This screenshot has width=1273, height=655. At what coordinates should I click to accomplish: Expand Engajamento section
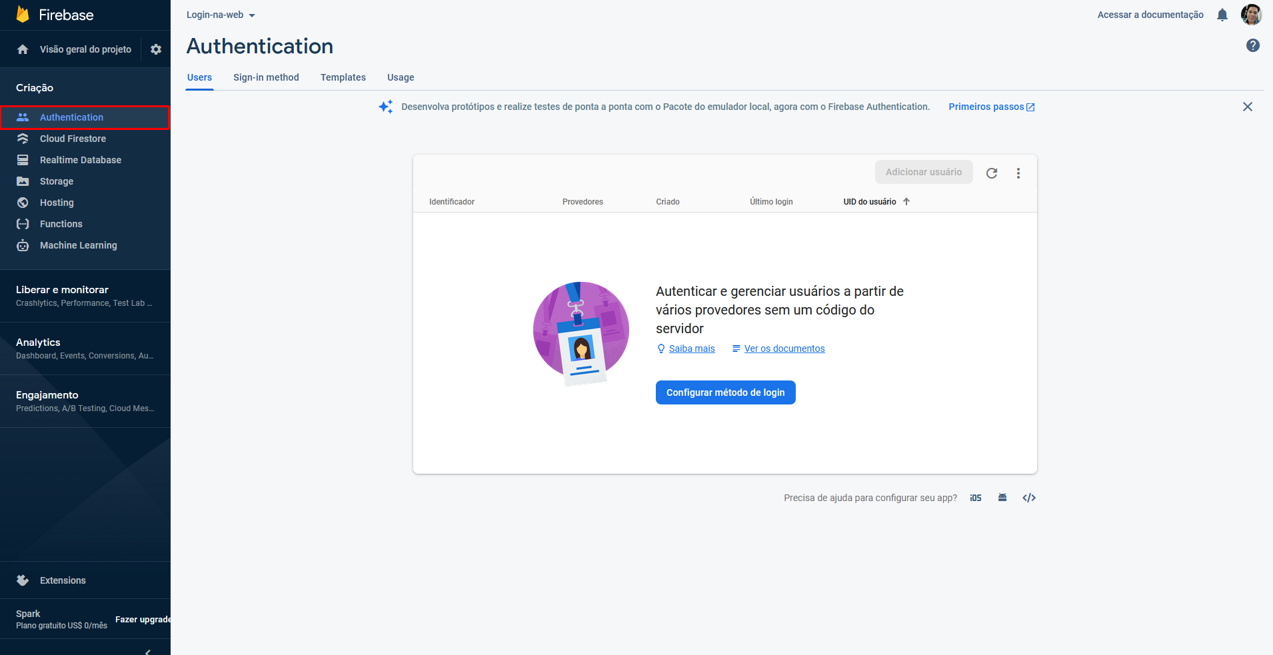85,401
